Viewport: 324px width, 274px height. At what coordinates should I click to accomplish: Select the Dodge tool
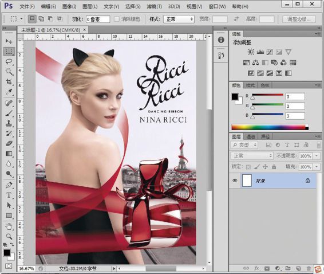click(x=9, y=174)
